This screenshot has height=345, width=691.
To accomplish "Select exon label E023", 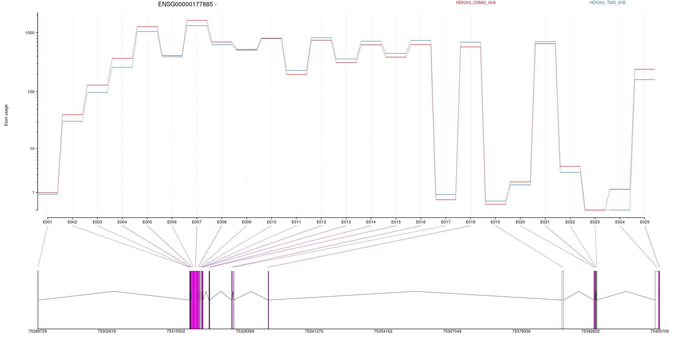I will pos(595,222).
